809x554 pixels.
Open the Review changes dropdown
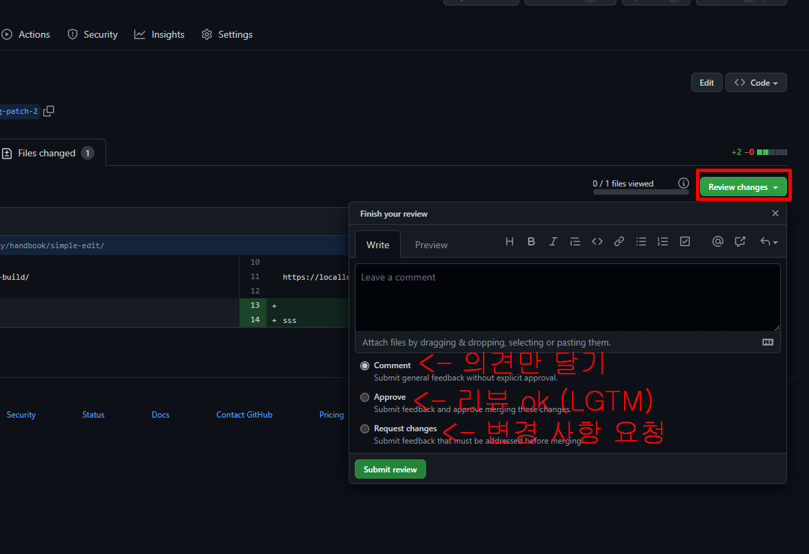pos(743,187)
